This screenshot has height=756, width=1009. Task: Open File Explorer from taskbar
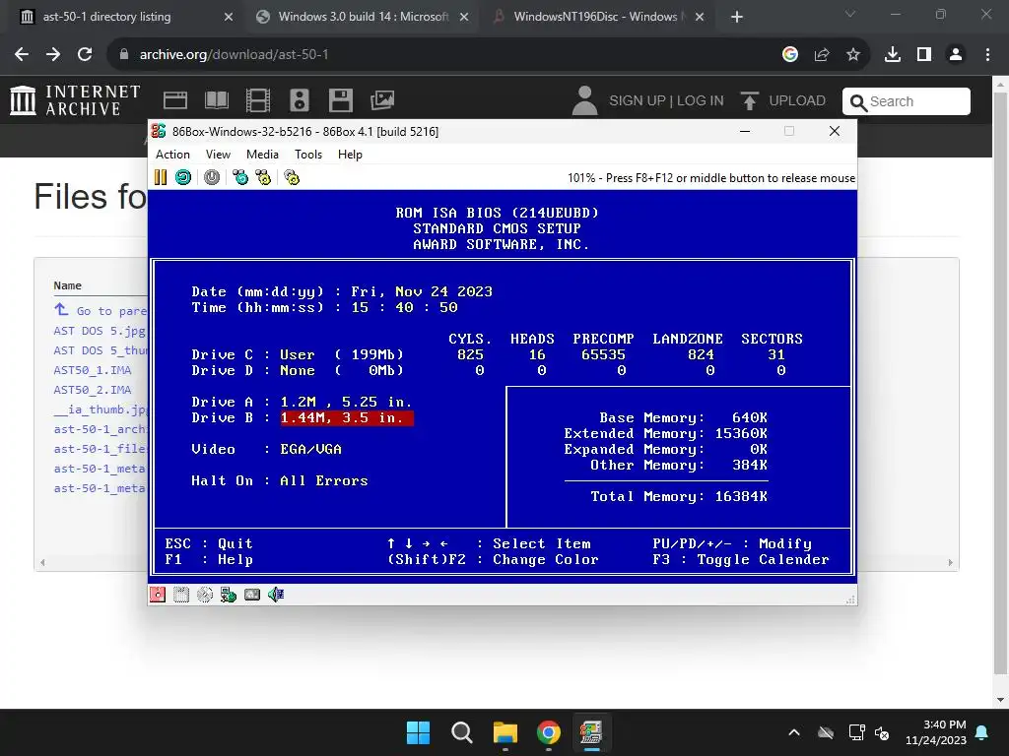pos(505,732)
